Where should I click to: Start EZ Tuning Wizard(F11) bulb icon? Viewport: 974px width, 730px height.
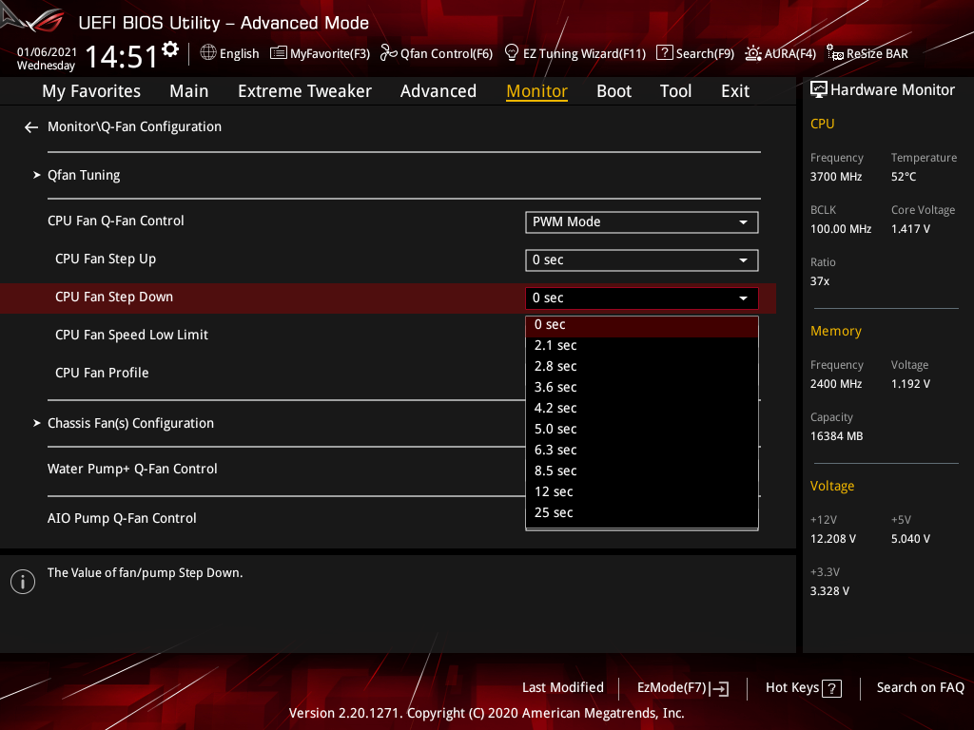tap(511, 53)
